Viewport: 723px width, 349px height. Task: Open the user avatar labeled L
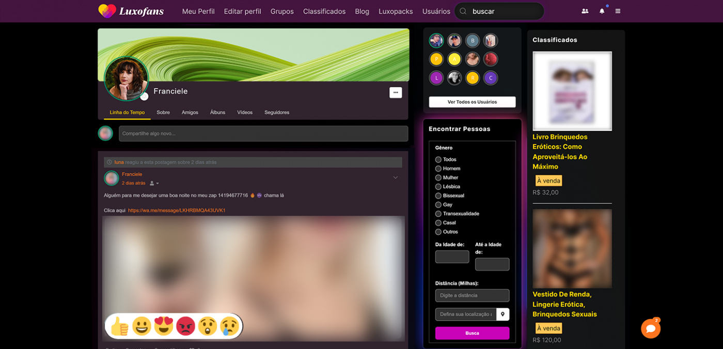click(x=436, y=78)
